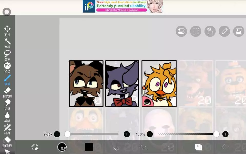Screen dimensions: 246x154
Task: Increase brush size with plus button
Action: click(127, 134)
